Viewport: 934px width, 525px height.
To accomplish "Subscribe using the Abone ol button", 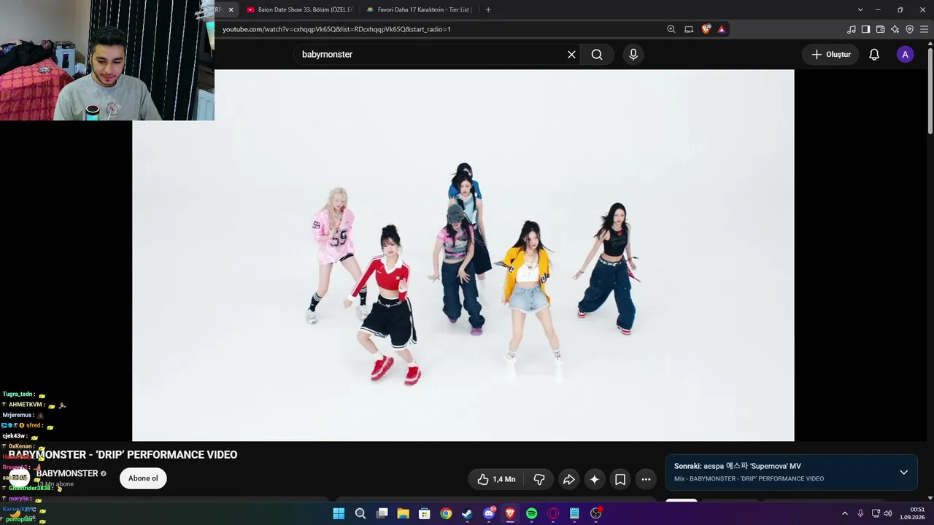I will [x=143, y=478].
